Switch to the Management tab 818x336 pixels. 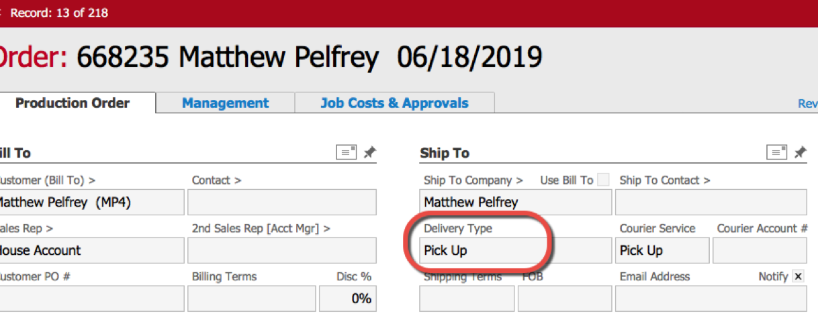(x=225, y=103)
